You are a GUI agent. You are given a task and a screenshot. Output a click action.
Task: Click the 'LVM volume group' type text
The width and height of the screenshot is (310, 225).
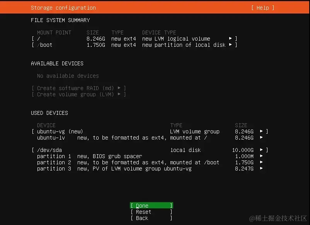click(x=195, y=131)
